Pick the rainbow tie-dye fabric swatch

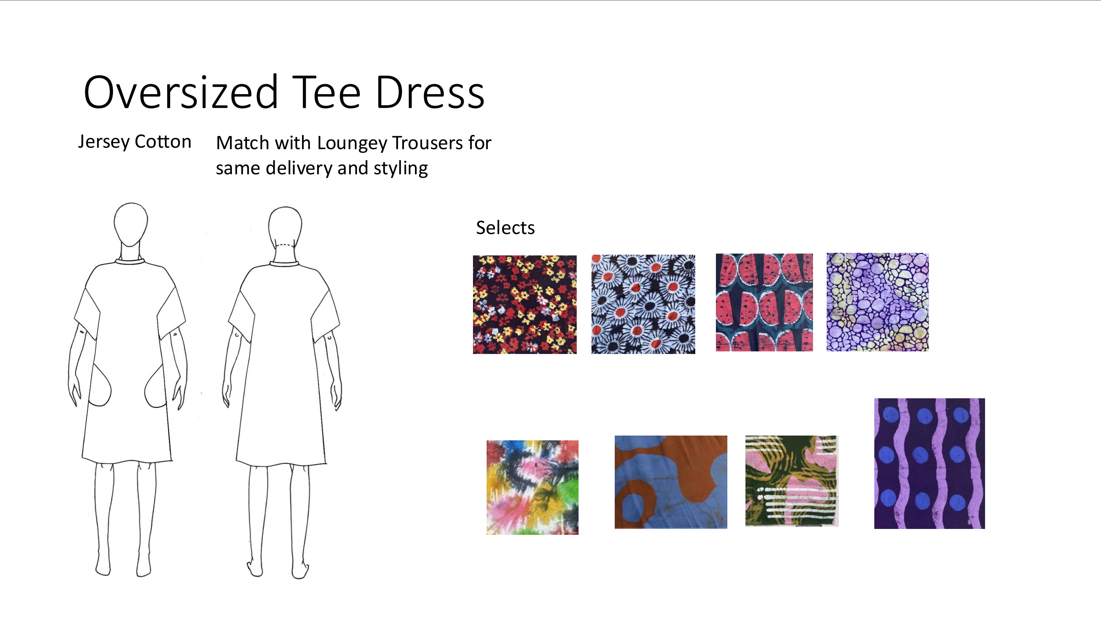[532, 488]
